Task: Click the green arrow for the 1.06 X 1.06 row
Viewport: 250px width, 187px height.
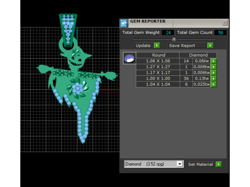Action: (214, 61)
